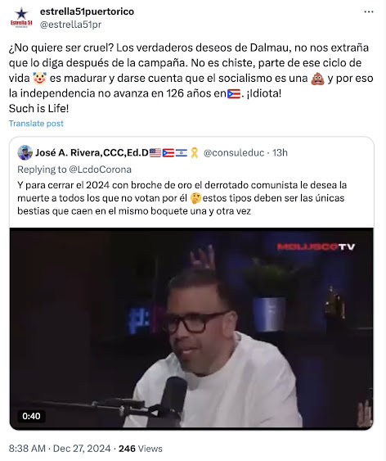Click the yellow ribbon emoji by name

click(195, 153)
